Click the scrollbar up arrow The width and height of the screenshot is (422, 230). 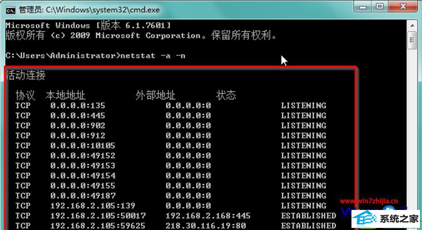coord(412,25)
